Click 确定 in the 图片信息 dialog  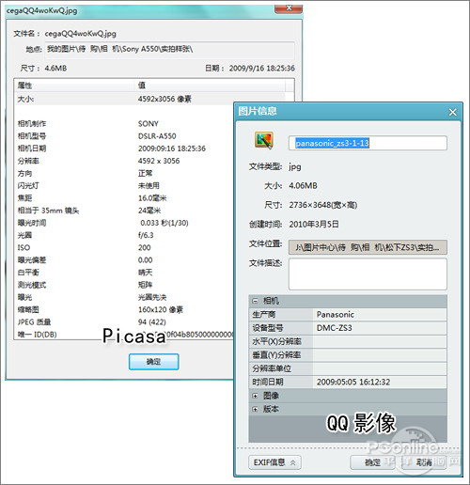coord(372,462)
